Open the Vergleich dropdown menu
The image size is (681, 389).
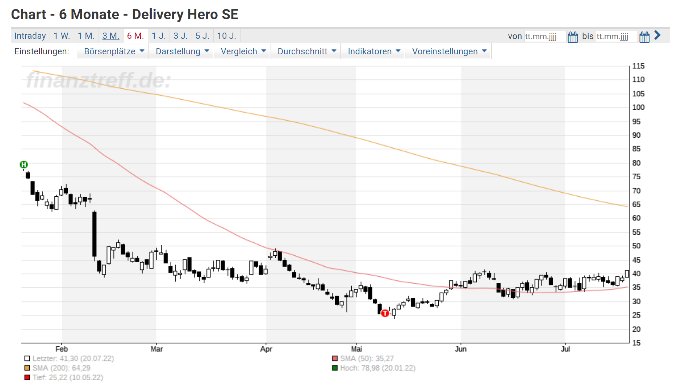pos(243,51)
